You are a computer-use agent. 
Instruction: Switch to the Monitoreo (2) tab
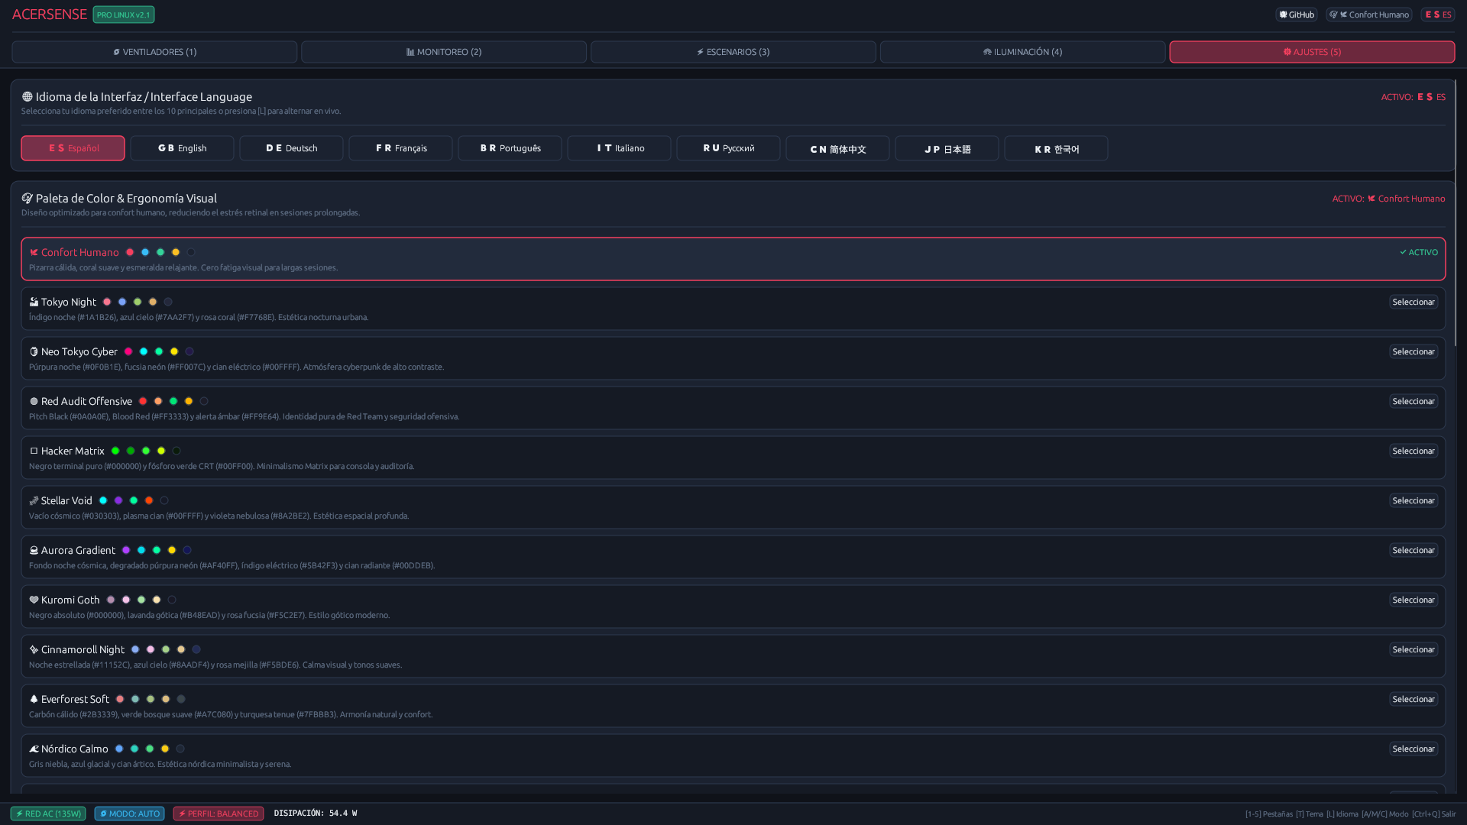click(x=444, y=52)
